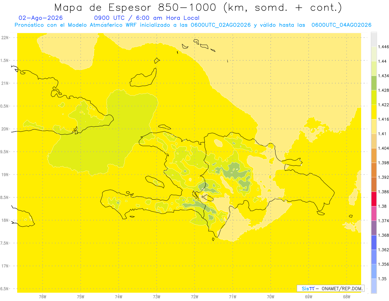This screenshot has height=301, width=389.
Task: Click the latitude label '17N'
Action: tap(5, 266)
